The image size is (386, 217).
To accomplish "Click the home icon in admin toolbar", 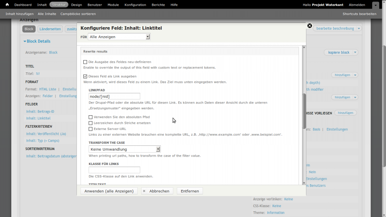I will (x=7, y=5).
